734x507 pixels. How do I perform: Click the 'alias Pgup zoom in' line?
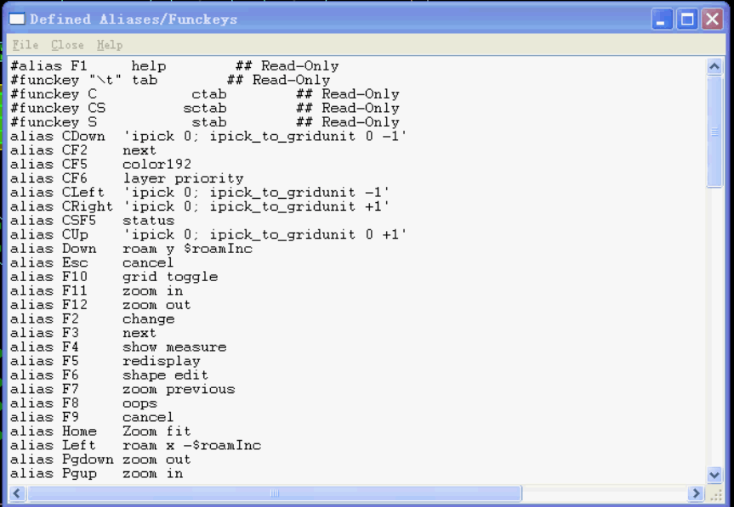(96, 472)
